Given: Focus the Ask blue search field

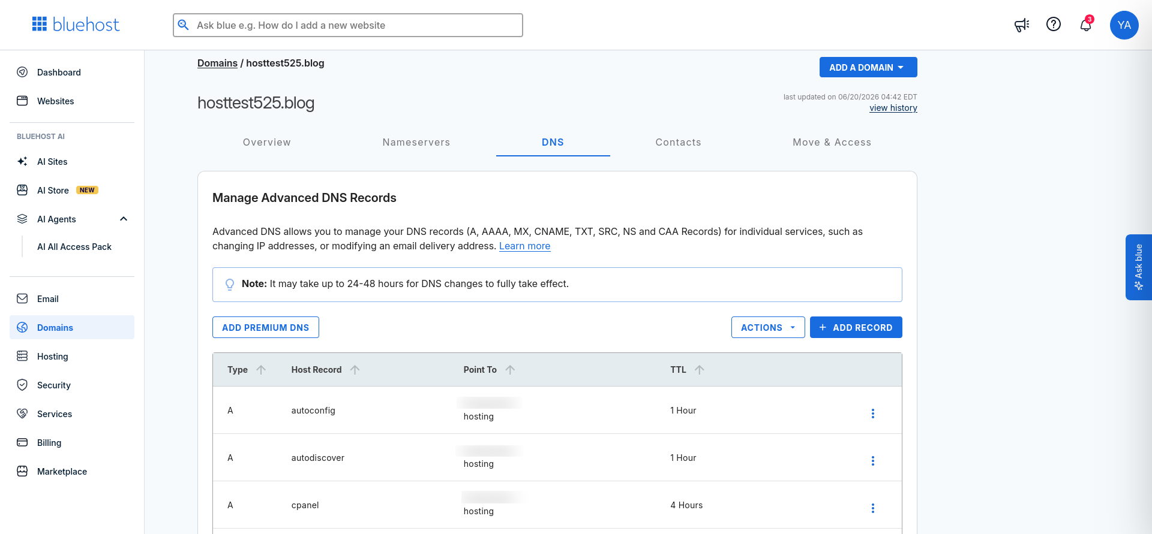Looking at the screenshot, I should (348, 25).
